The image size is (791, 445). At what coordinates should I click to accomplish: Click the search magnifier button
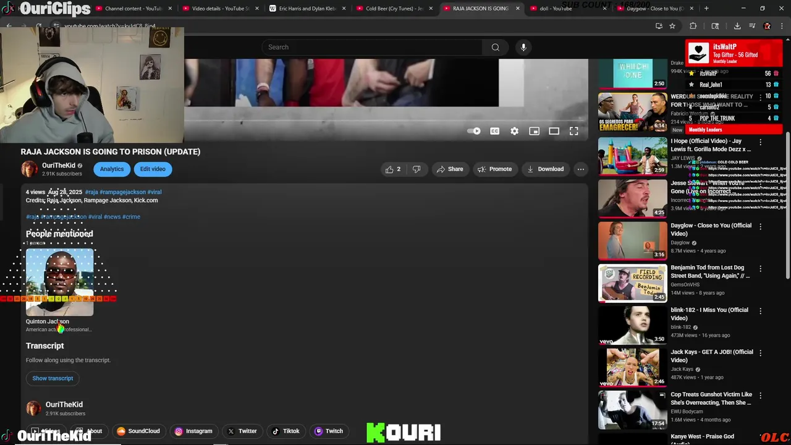pos(495,47)
